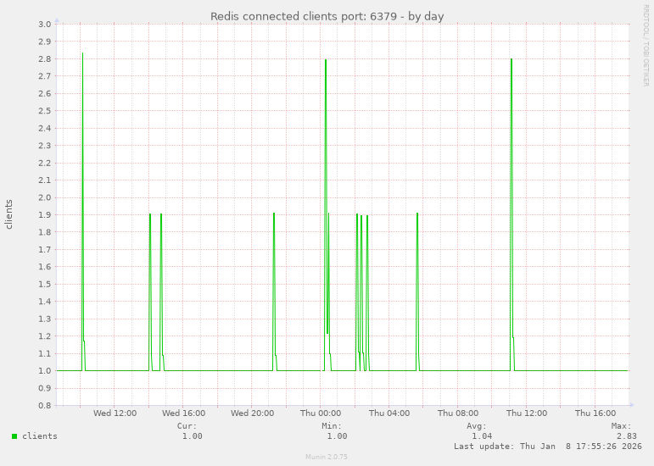Click the 'clients' vertical axis label
Viewport: 654px width, 466px height.
coord(9,214)
